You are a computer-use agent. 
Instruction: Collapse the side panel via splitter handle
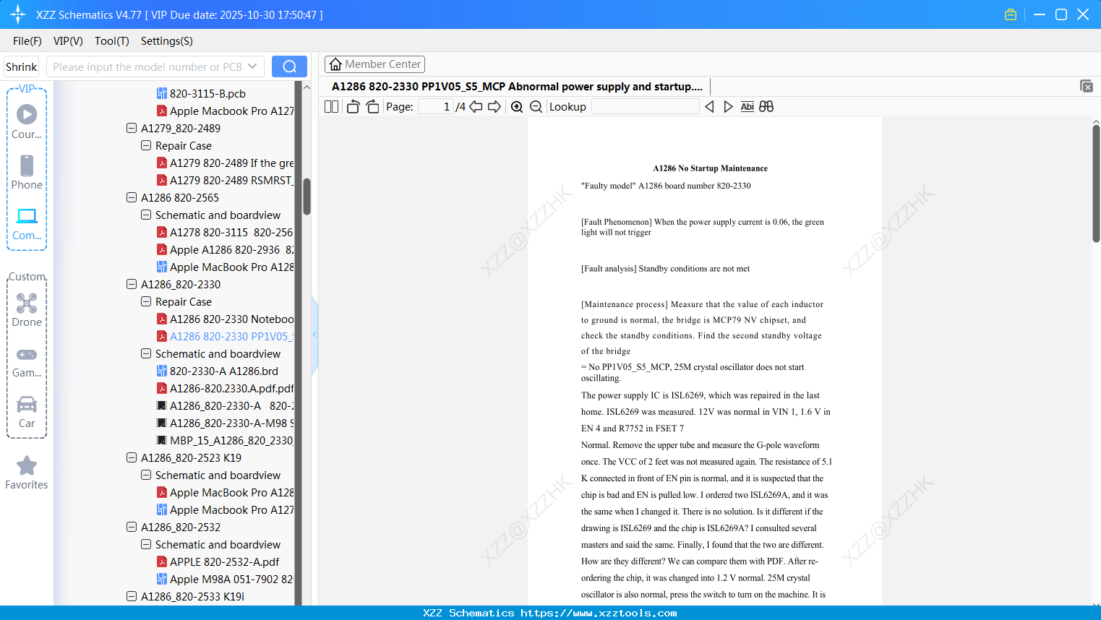click(314, 335)
